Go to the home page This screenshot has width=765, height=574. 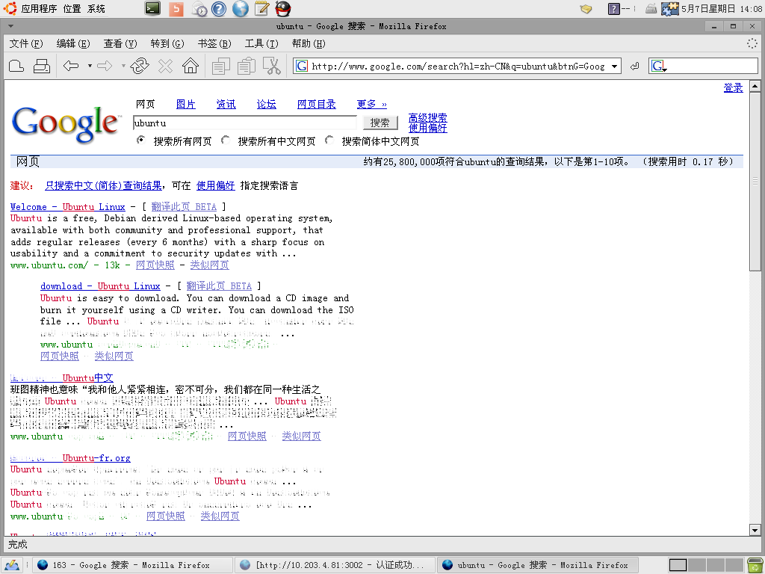point(191,66)
